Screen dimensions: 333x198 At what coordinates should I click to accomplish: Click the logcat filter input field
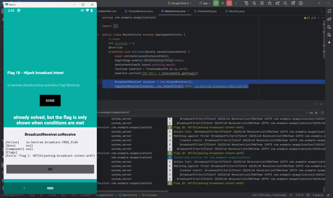pyautogui.click(x=200, y=113)
